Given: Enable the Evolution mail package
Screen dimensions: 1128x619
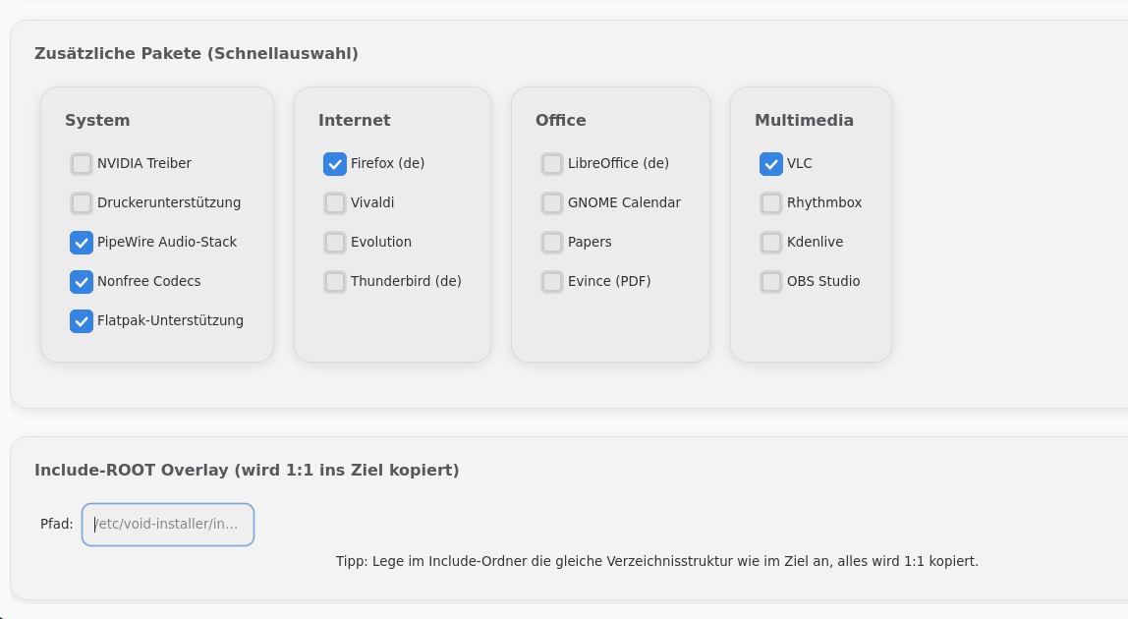Looking at the screenshot, I should (335, 243).
